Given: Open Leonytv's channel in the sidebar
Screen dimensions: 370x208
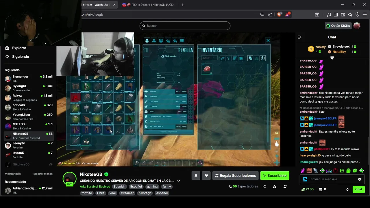Looking at the screenshot, I should (29, 145).
